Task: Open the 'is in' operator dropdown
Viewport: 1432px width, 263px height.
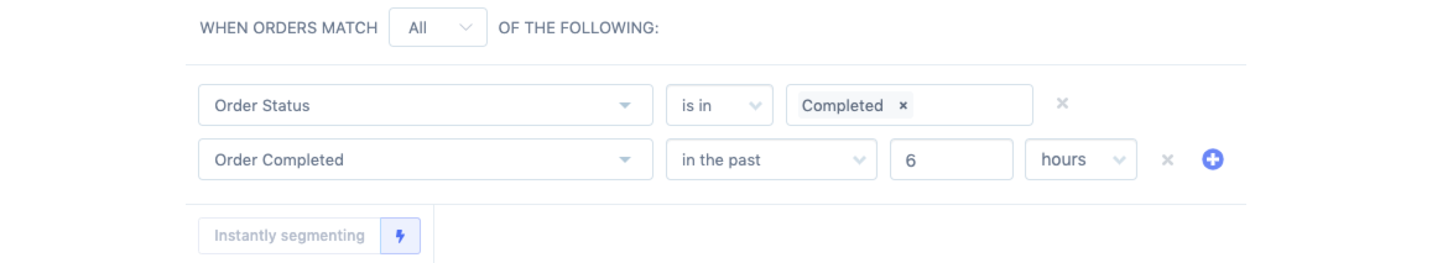Action: [x=718, y=106]
